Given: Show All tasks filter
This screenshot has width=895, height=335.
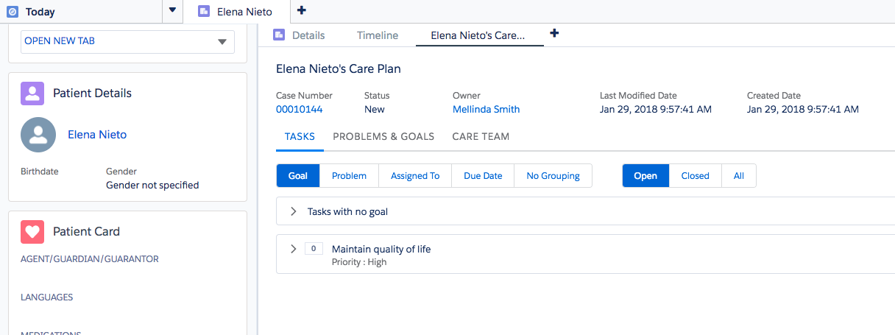Looking at the screenshot, I should 739,176.
